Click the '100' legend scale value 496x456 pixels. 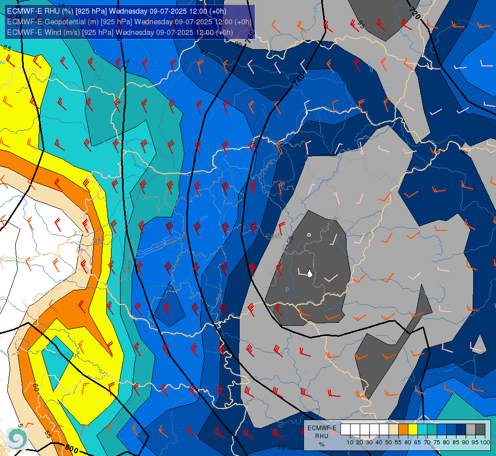coord(485,442)
